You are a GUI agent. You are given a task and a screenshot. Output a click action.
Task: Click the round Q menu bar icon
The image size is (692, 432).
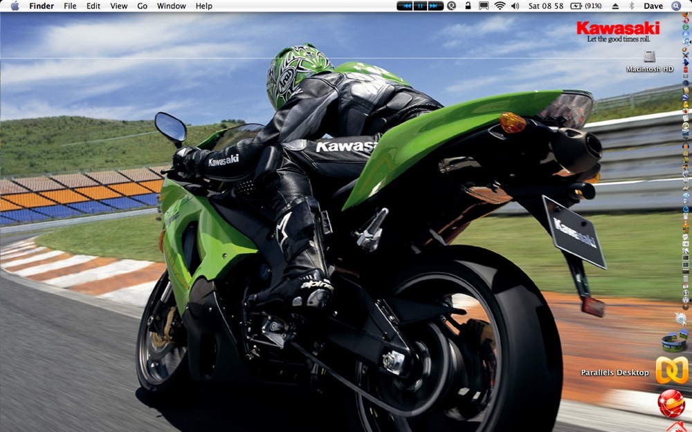(451, 6)
